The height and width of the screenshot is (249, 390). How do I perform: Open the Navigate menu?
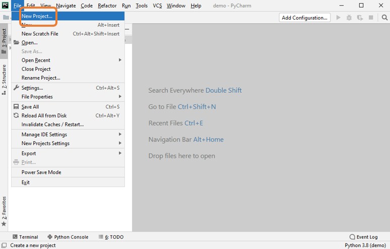[66, 6]
